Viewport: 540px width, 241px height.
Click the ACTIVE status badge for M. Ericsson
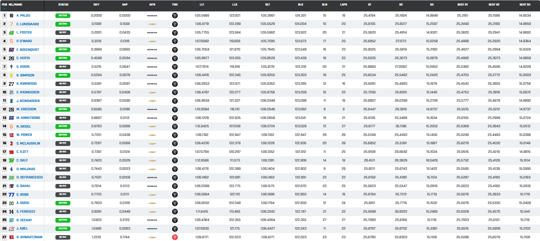(63, 109)
